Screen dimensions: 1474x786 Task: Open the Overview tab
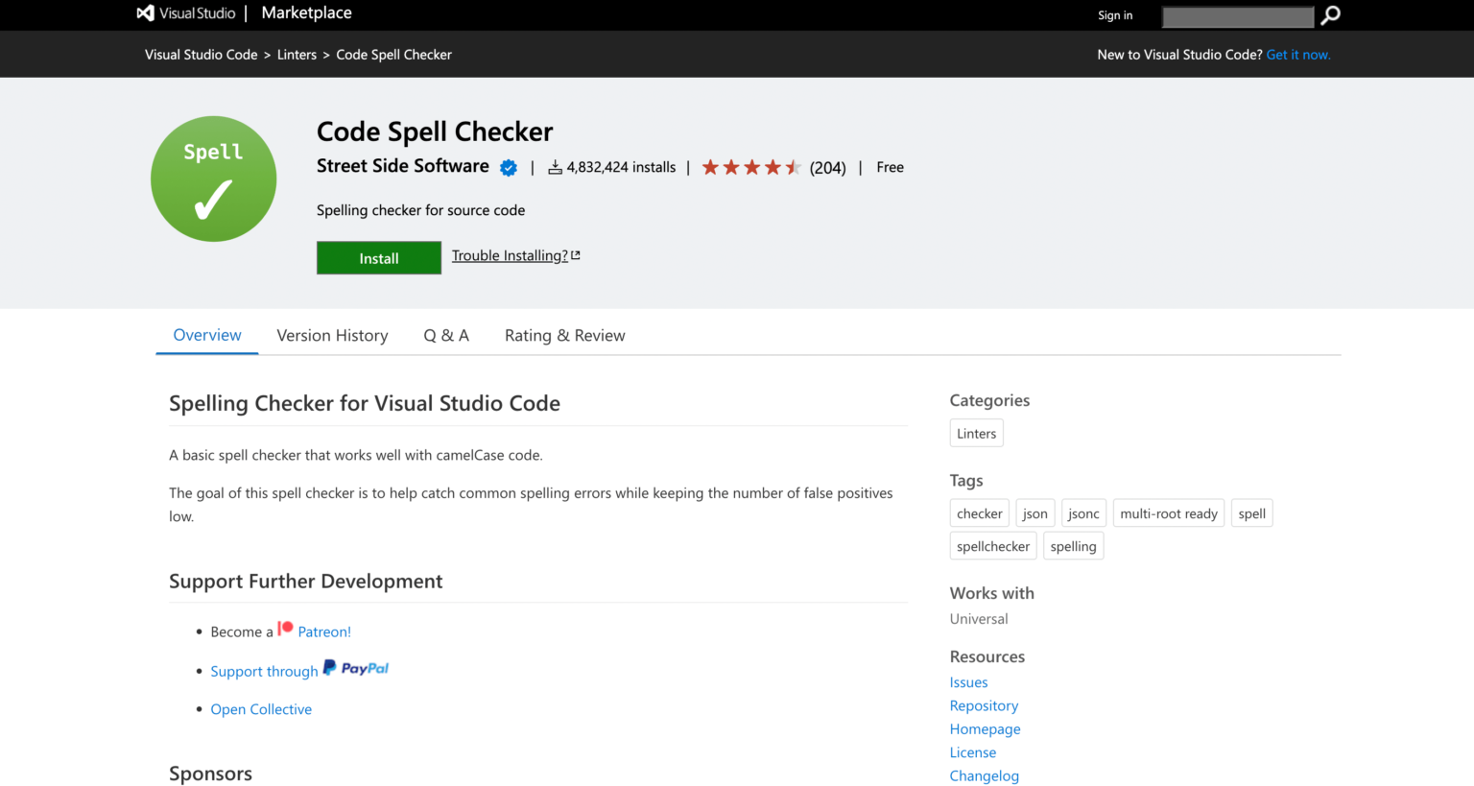(x=206, y=335)
